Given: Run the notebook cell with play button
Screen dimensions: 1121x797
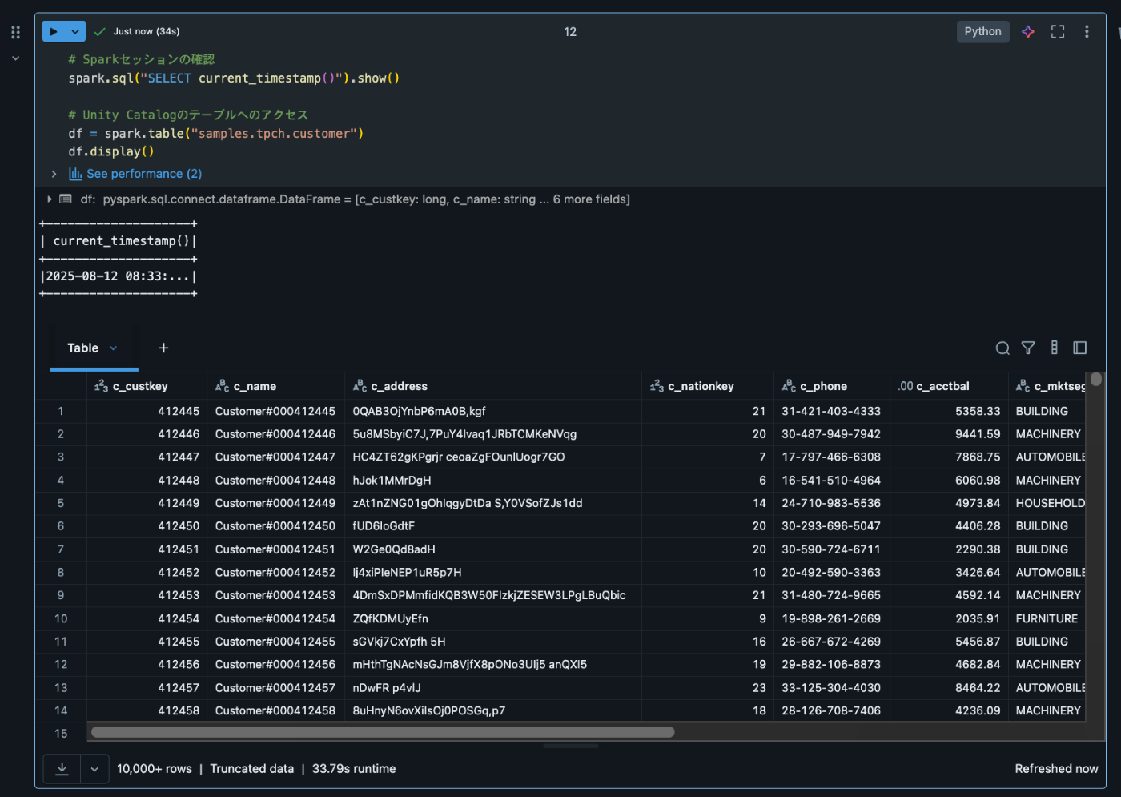Looking at the screenshot, I should point(54,31).
